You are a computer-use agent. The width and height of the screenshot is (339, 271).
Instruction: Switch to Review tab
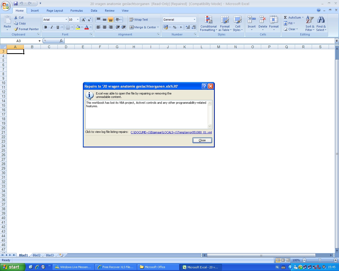click(x=110, y=11)
